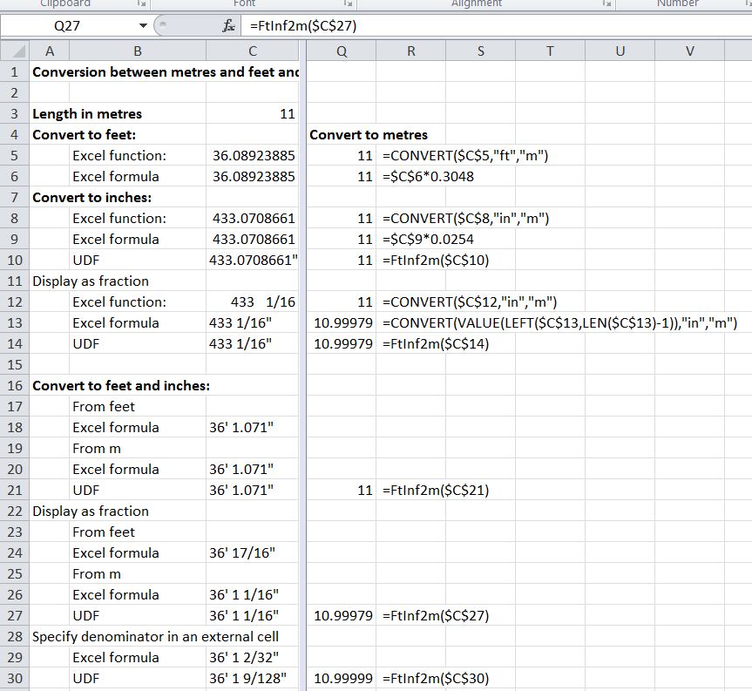
Task: Select cell R5 with the CONVERT ft formula
Action: click(410, 155)
